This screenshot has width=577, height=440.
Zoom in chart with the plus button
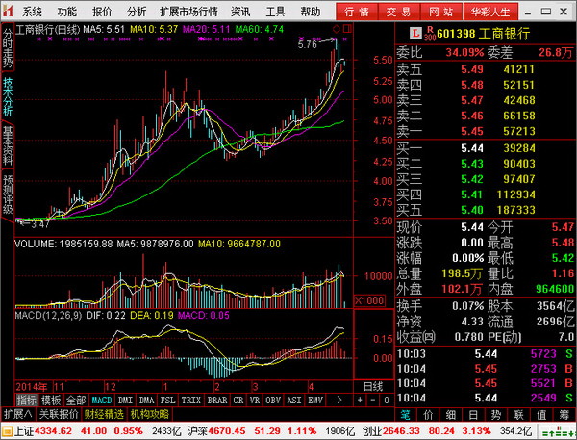[x=360, y=400]
